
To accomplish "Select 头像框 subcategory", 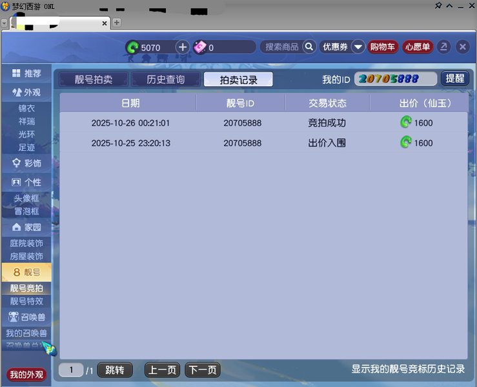I will point(26,198).
